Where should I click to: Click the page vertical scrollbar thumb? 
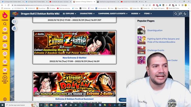tap(190, 83)
